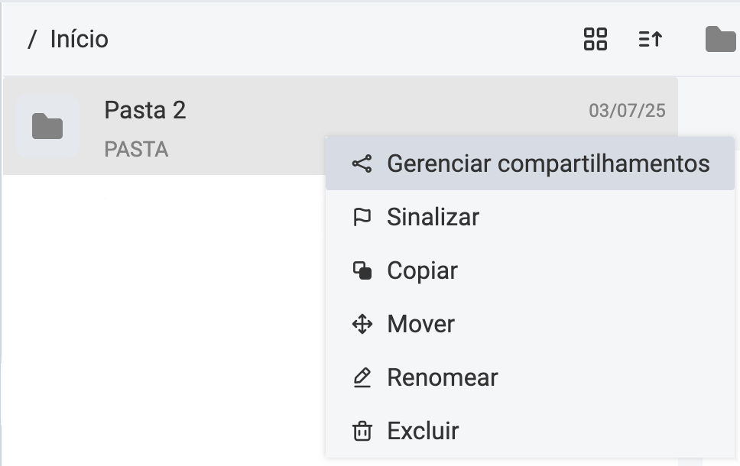Click the trash can Excluir icon
Screen dimensions: 740x466
pos(362,431)
